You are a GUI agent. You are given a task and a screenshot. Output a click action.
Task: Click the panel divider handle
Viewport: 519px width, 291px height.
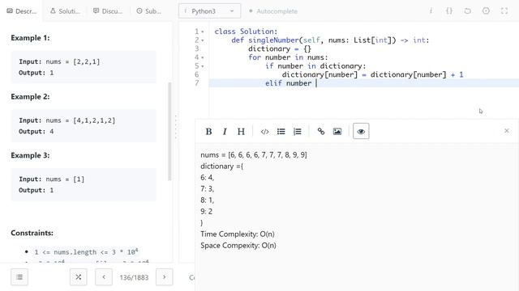tap(176, 127)
